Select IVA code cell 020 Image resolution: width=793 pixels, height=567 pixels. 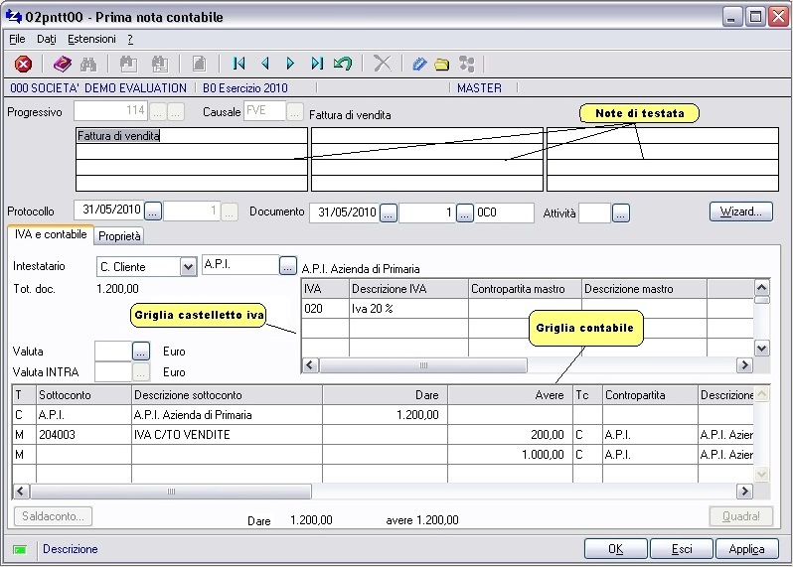click(x=325, y=308)
